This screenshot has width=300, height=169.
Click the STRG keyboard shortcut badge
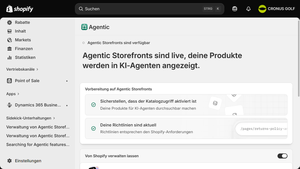(208, 9)
